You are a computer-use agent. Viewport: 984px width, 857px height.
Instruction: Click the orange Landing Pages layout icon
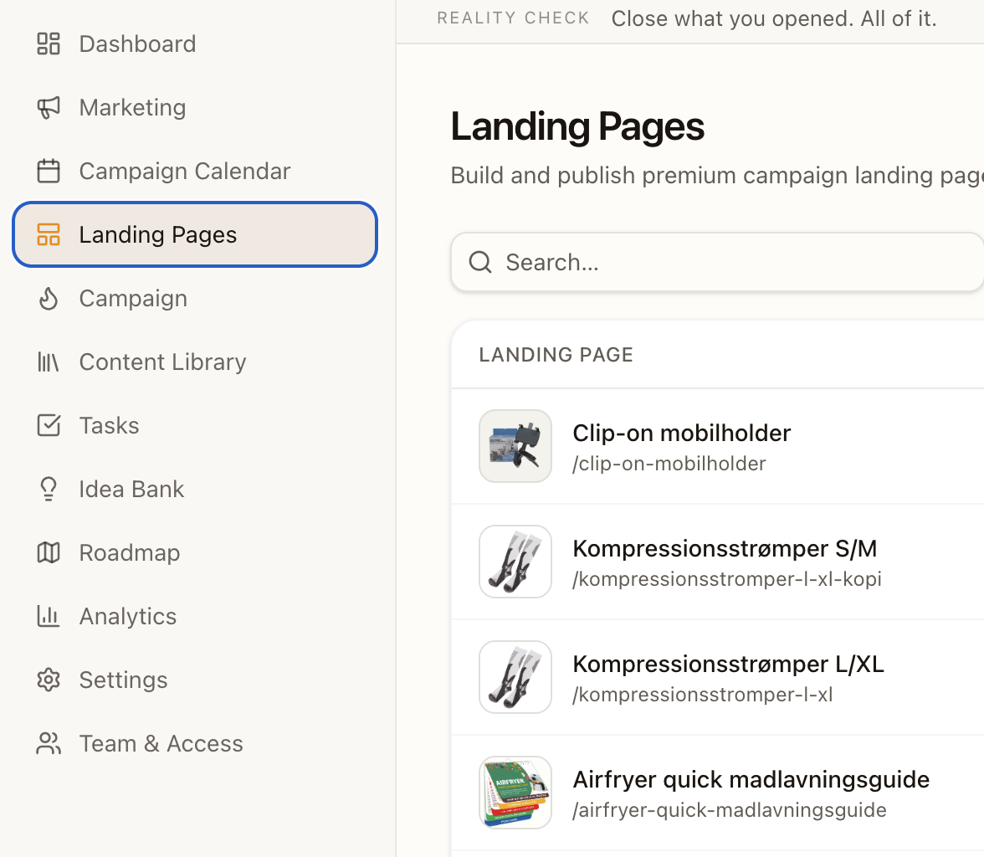coord(49,235)
